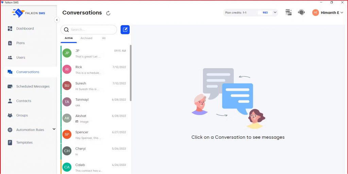Select Conversations in the sidebar
The height and width of the screenshot is (174, 348).
[x=28, y=72]
